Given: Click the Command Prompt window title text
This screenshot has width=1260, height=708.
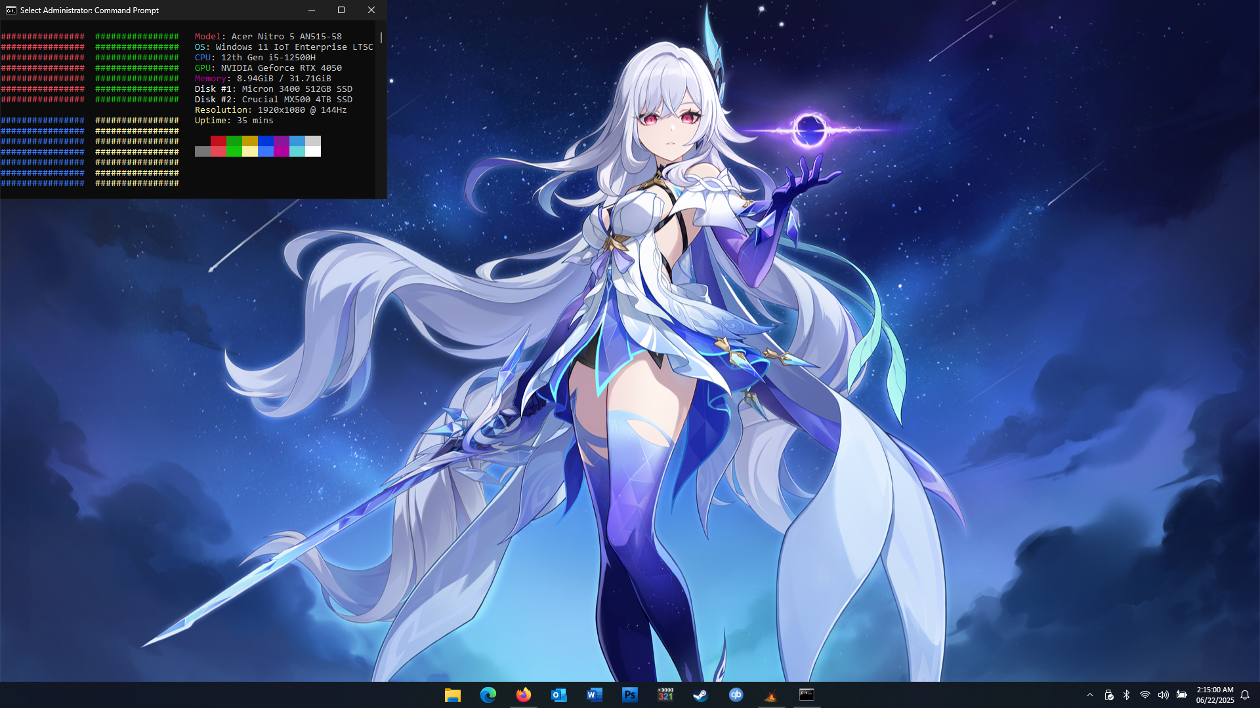Looking at the screenshot, I should (x=89, y=10).
